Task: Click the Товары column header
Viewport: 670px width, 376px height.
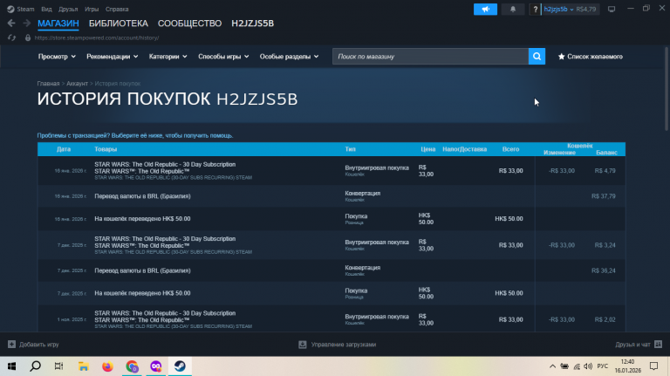Action: (106, 149)
